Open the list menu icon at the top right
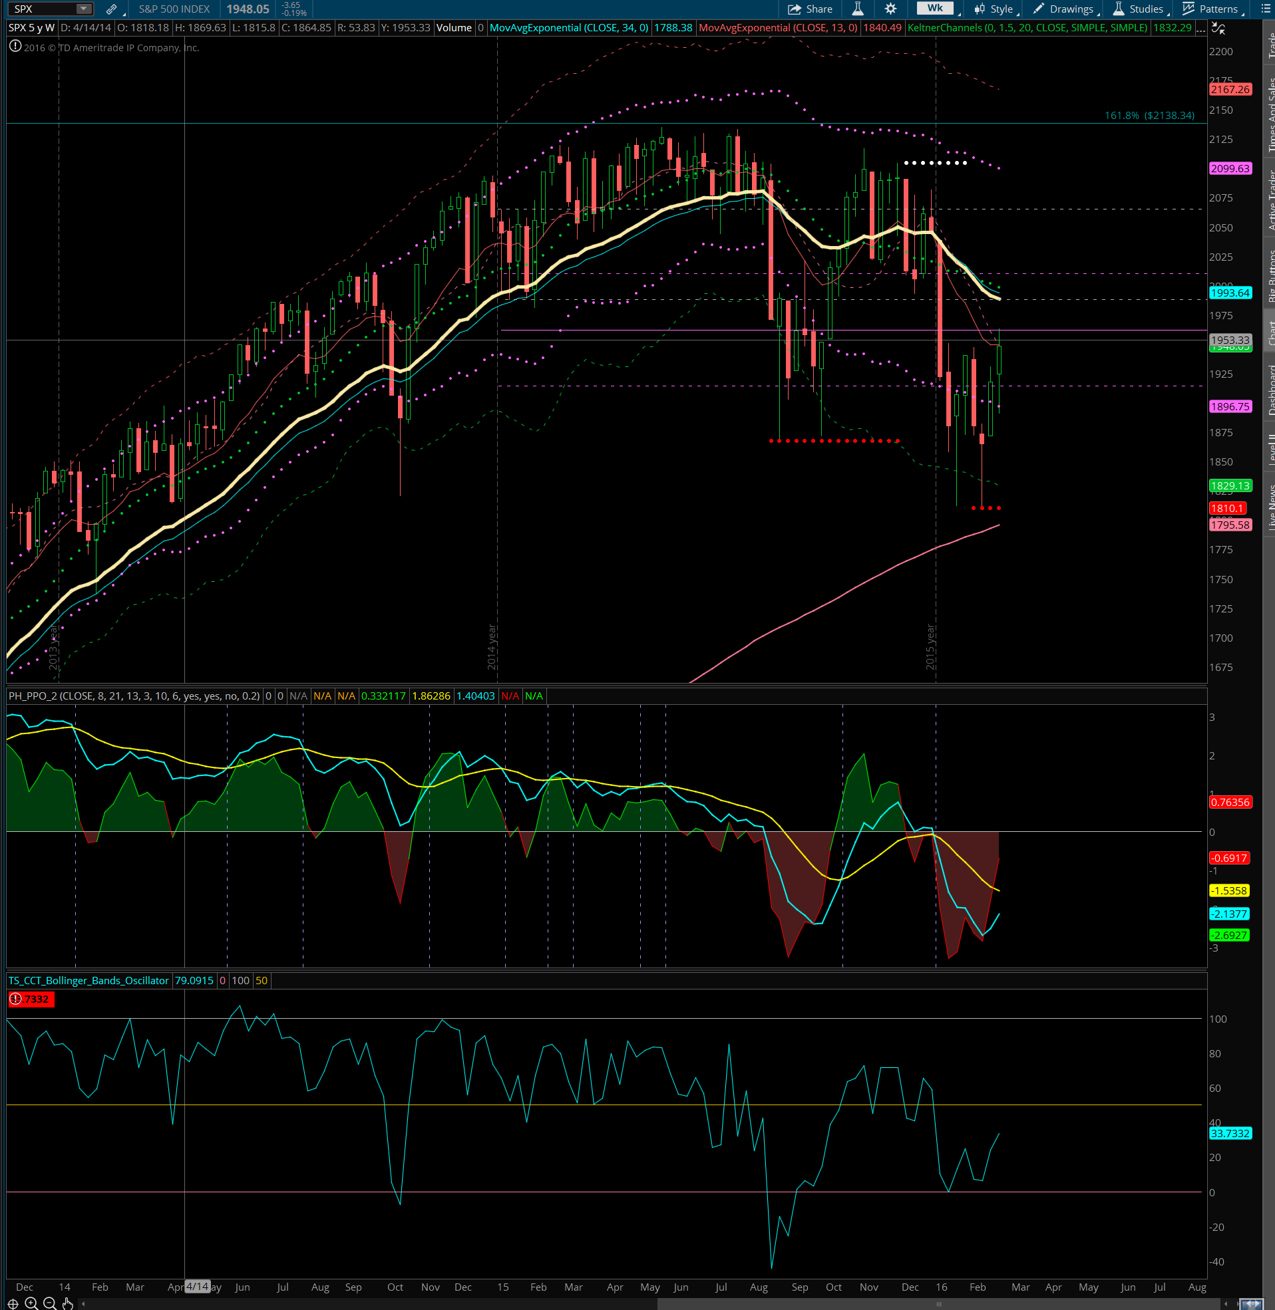Viewport: 1275px width, 1310px height. [1266, 9]
